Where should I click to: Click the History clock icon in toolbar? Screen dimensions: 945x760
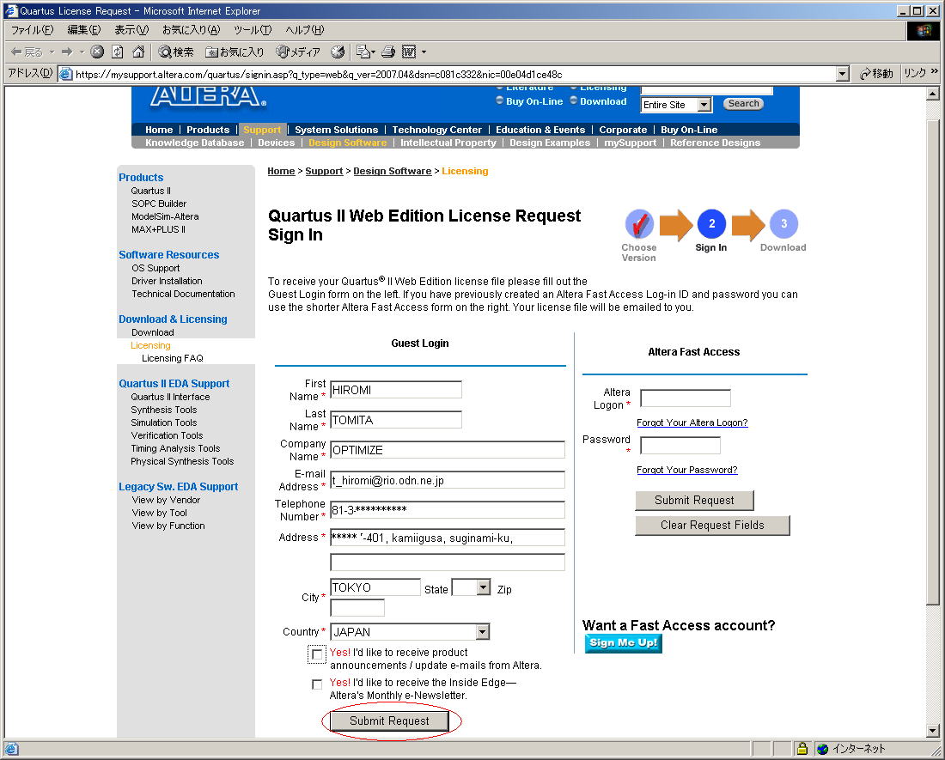338,52
